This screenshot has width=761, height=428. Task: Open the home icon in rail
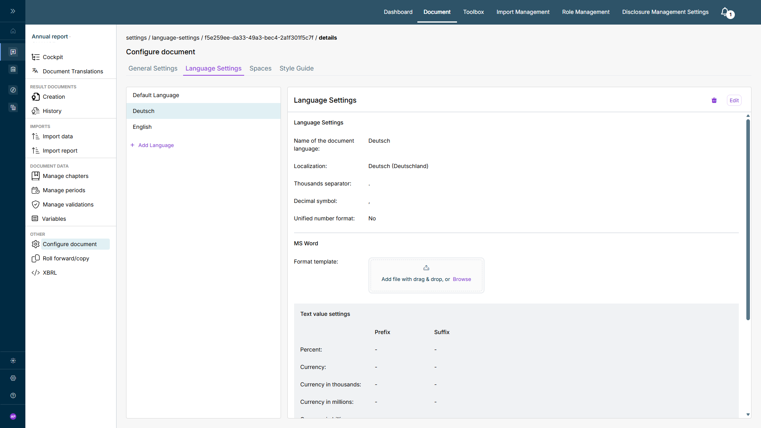click(13, 31)
